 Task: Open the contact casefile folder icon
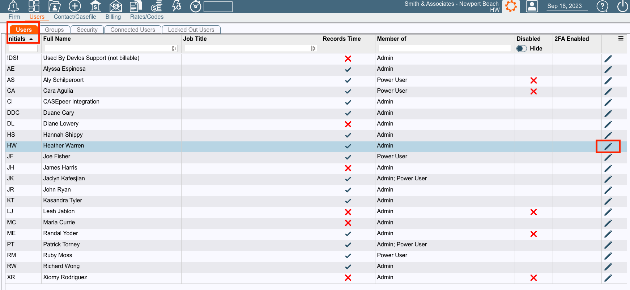tap(55, 6)
